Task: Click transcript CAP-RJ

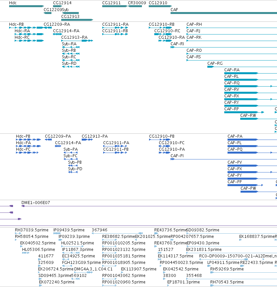Action: tap(232, 34)
